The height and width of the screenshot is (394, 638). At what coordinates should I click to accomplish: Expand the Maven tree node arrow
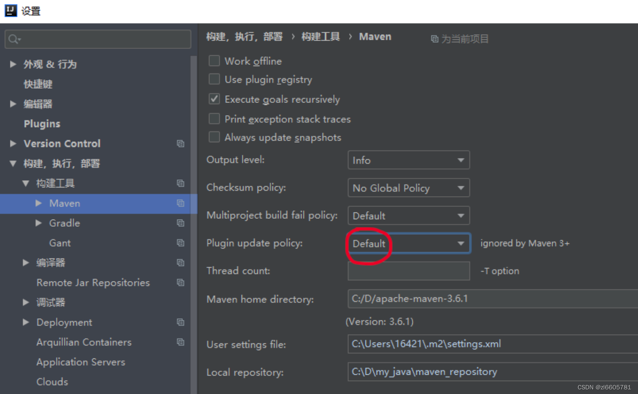(x=39, y=203)
